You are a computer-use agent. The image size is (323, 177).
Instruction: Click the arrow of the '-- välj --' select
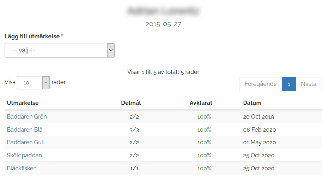tap(111, 50)
